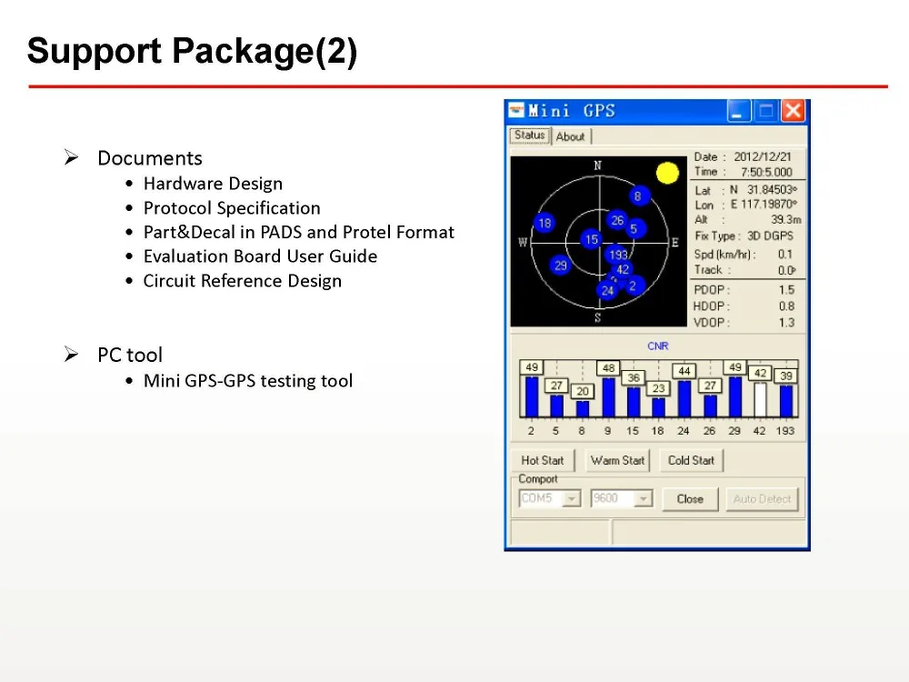Select satellite 18 in sky view

pos(544,224)
